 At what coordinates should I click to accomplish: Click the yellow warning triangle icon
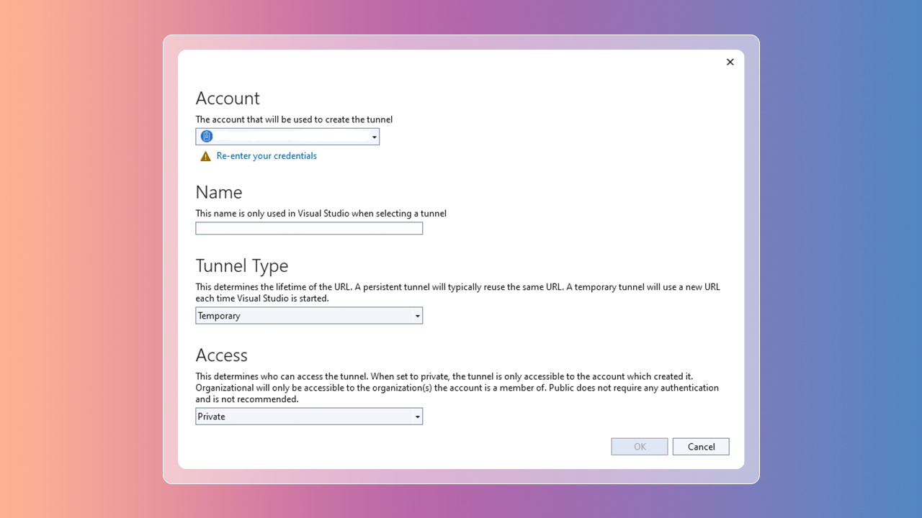click(x=205, y=156)
